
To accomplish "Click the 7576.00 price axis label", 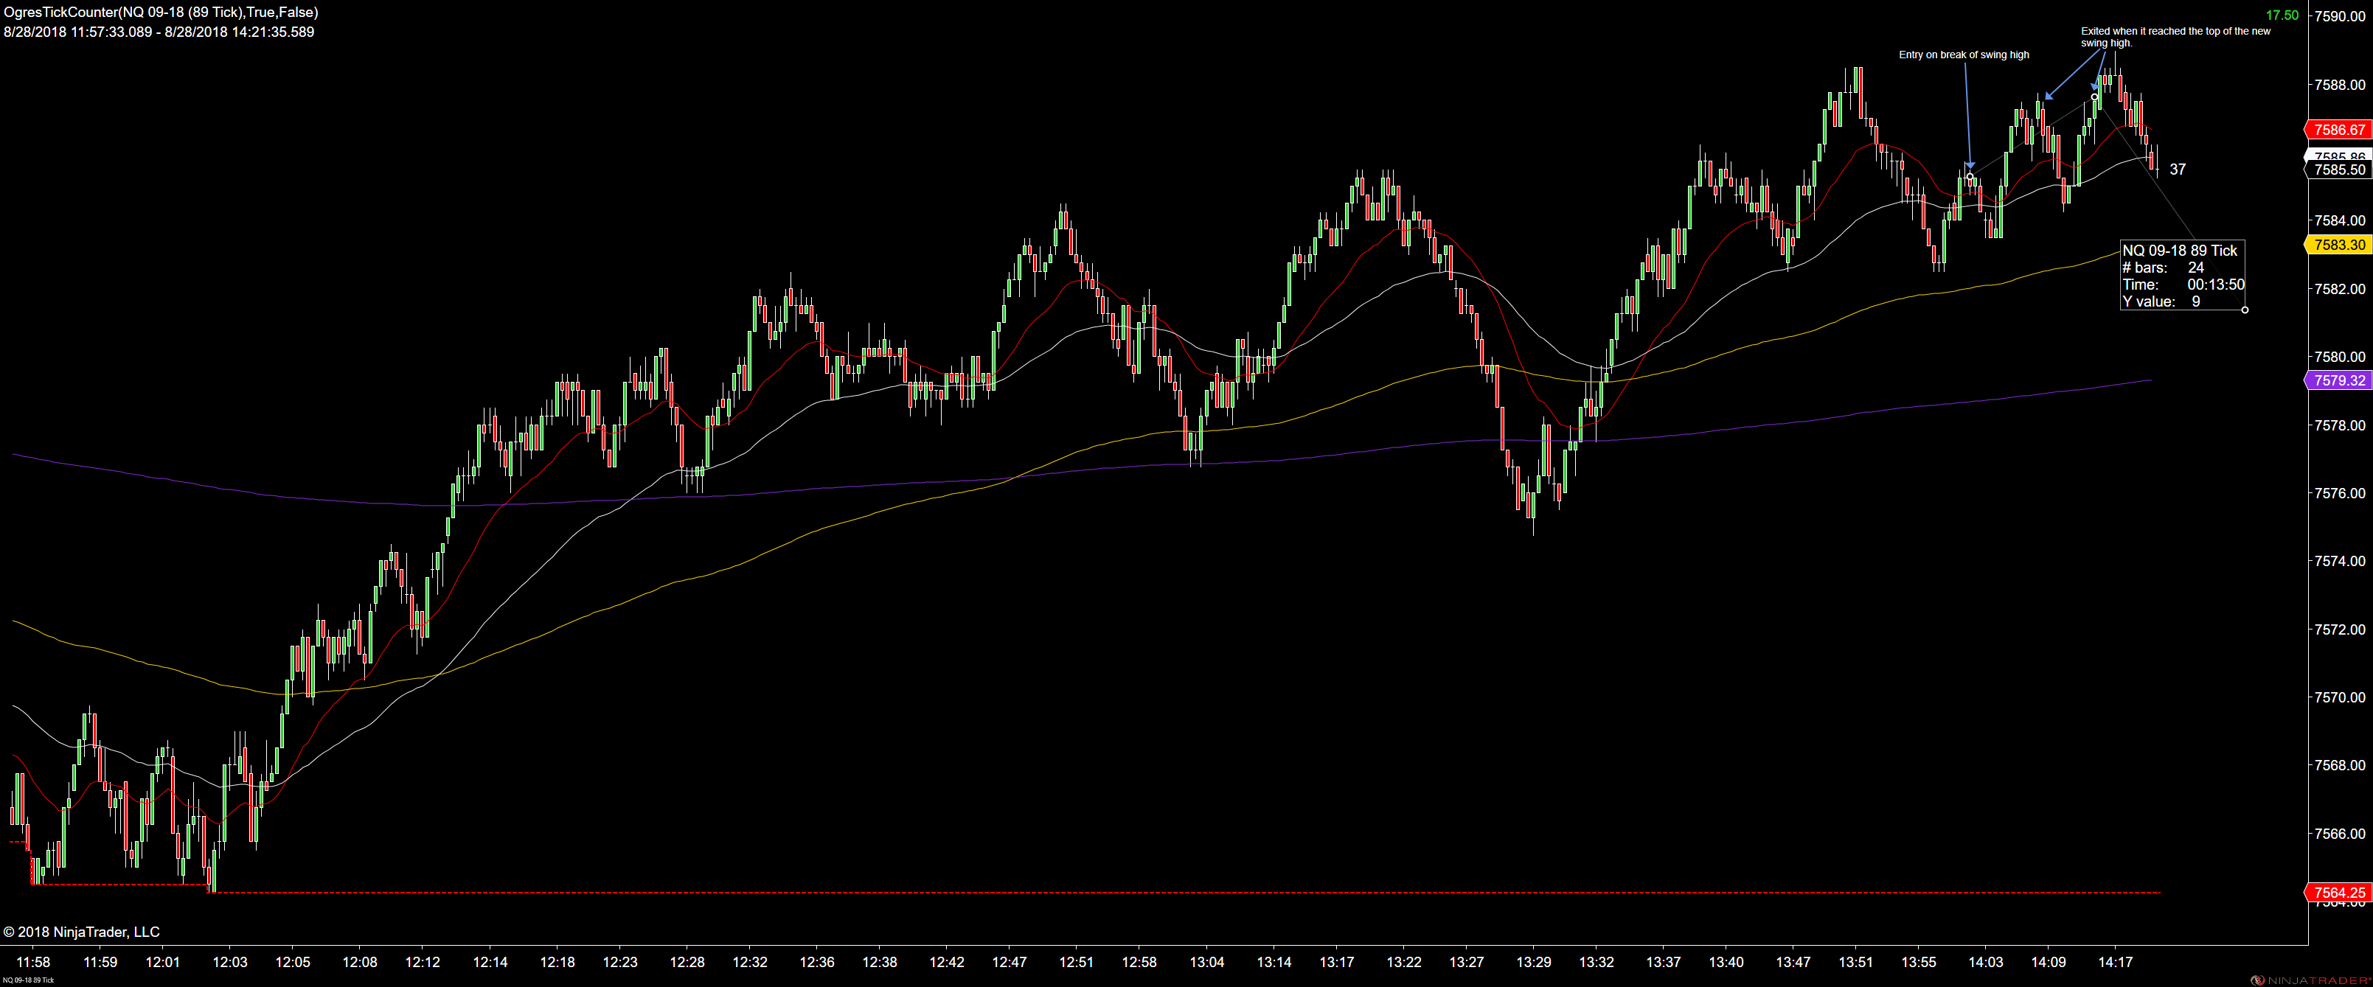I will coord(2340,494).
